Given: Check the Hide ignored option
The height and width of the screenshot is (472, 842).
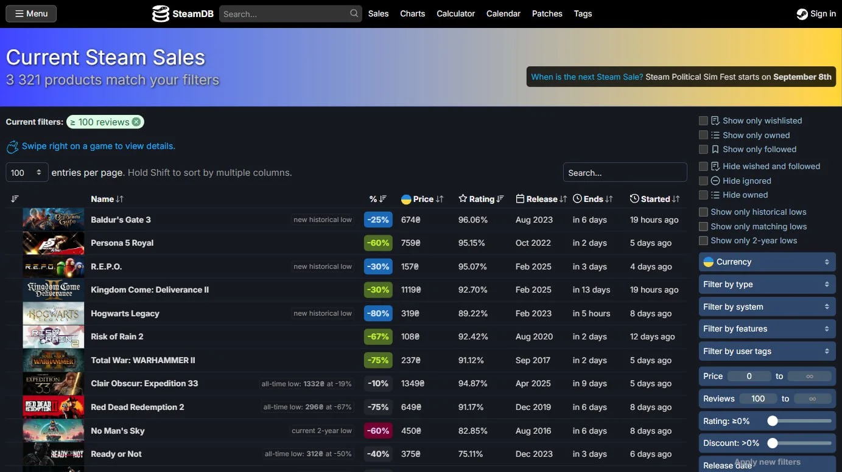Looking at the screenshot, I should point(703,181).
